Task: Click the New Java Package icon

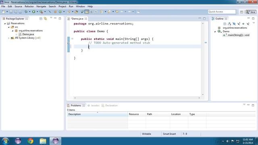Action: (55, 12)
